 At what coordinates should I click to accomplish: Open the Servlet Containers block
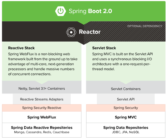coord(126,89)
